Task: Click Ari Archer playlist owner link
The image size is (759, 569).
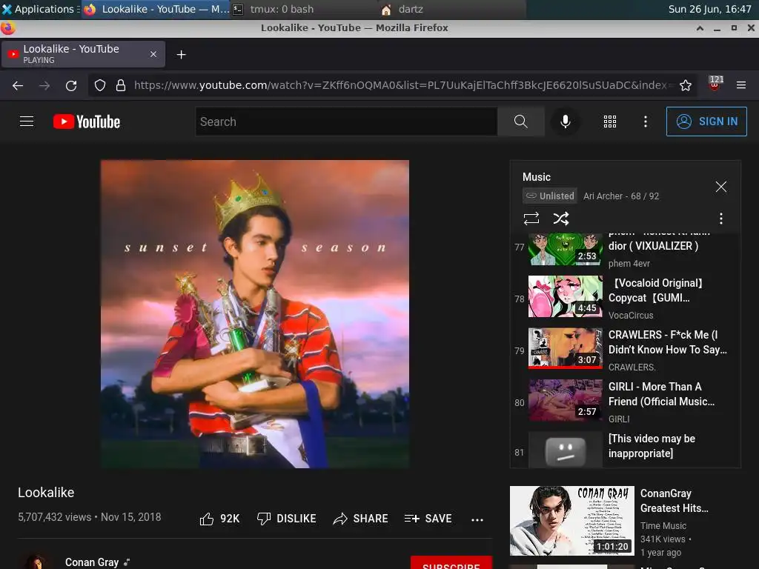Action: 603,196
